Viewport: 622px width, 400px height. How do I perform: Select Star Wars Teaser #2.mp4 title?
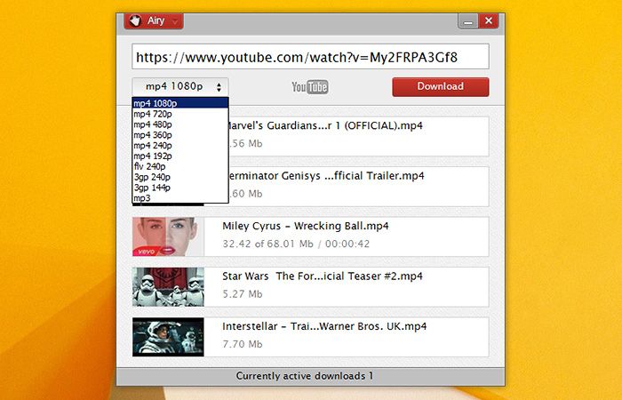click(x=322, y=276)
